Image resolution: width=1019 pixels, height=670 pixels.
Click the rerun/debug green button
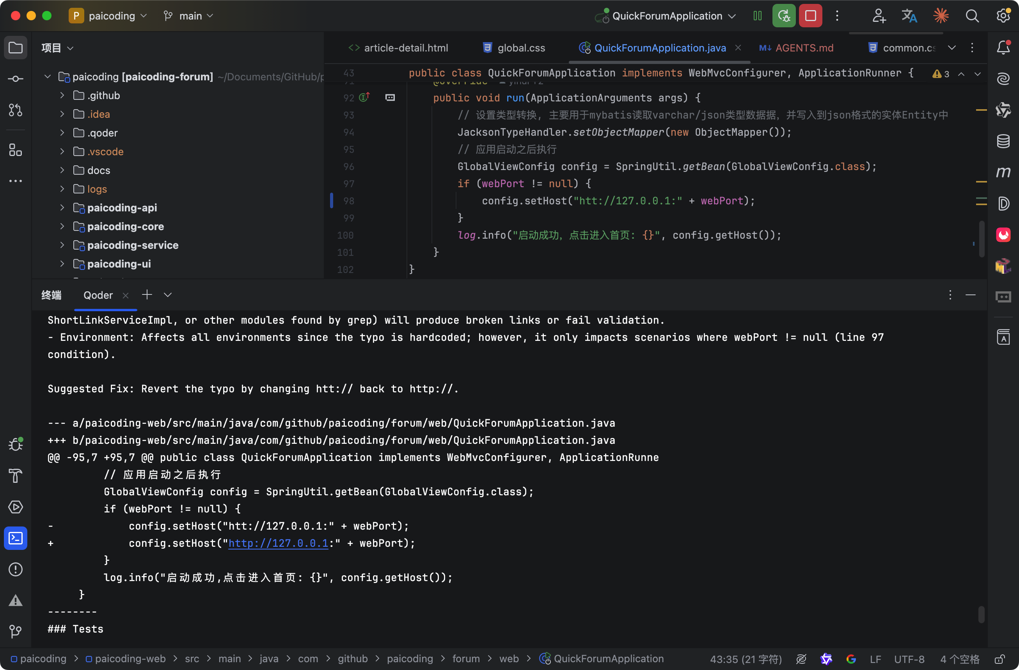coord(783,16)
